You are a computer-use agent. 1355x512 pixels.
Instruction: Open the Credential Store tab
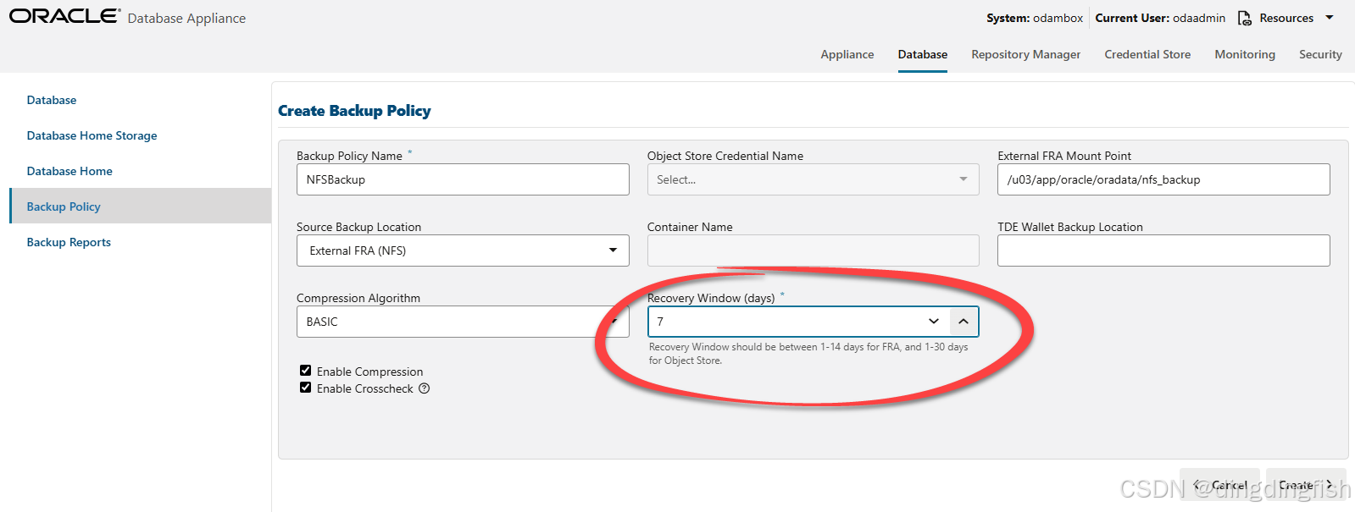tap(1147, 54)
